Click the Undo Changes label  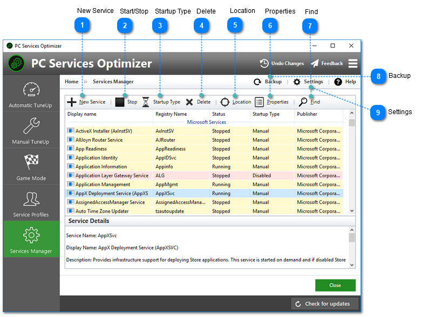tap(288, 63)
